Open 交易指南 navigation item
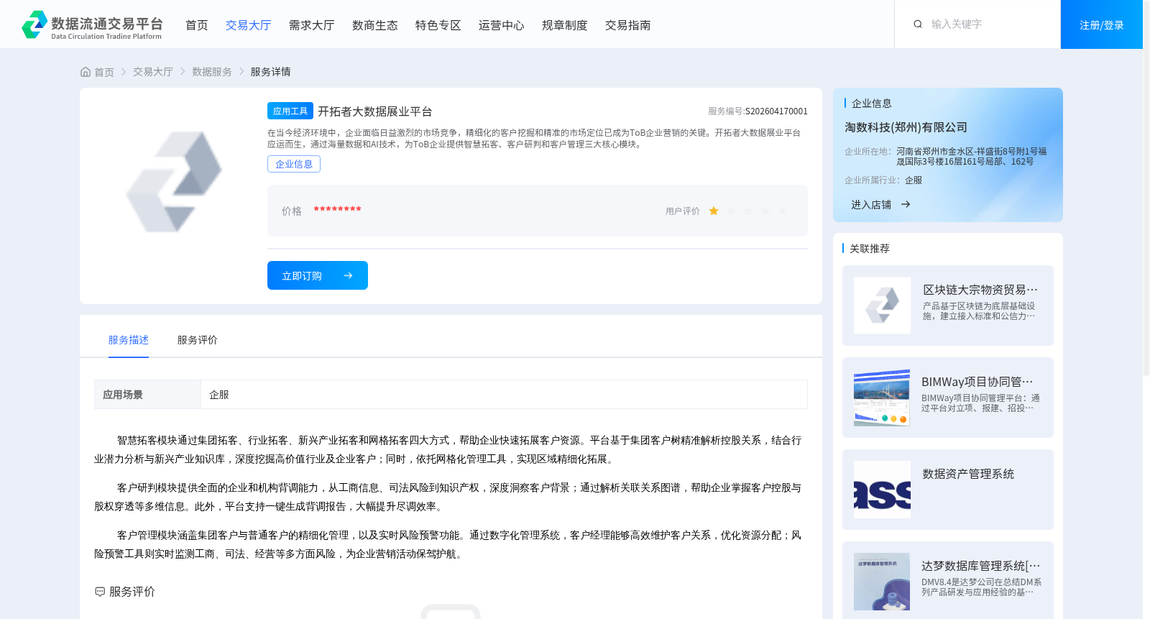1150x619 pixels. [628, 25]
